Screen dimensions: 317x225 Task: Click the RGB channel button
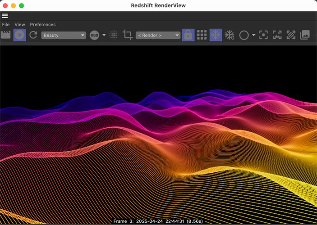(x=94, y=35)
